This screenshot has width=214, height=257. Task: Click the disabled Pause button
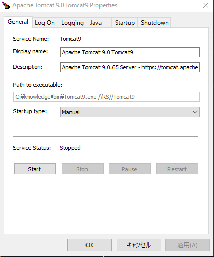130,169
